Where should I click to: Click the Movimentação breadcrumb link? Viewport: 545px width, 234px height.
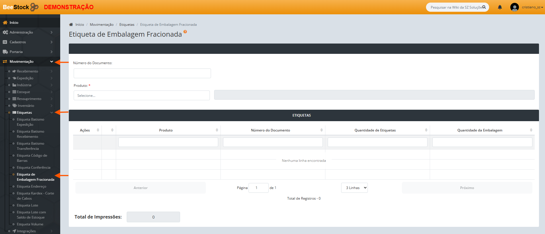pos(101,25)
